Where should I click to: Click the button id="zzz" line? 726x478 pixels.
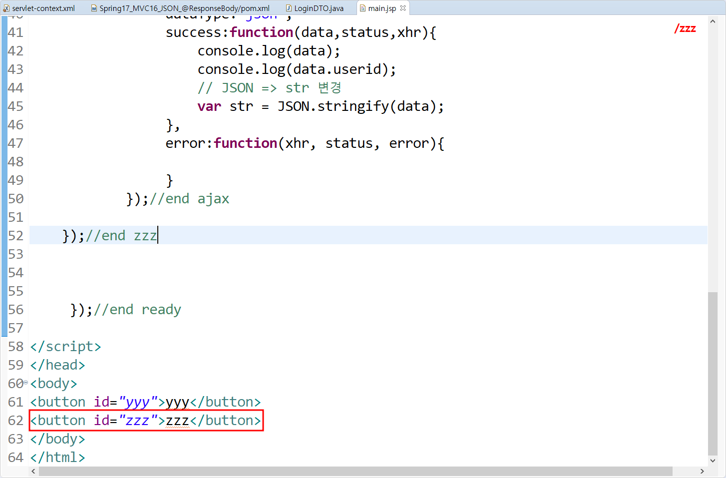point(145,421)
